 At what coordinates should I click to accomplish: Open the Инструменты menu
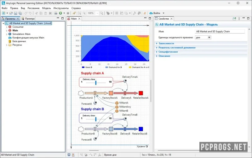point(61,8)
